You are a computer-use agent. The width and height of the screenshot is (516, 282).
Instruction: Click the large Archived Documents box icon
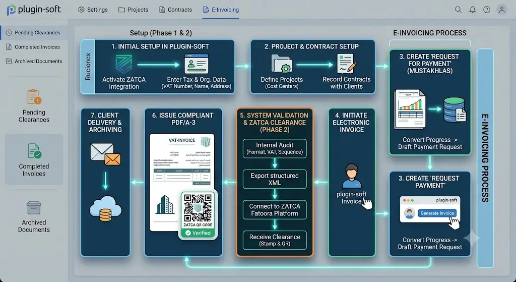[34, 207]
